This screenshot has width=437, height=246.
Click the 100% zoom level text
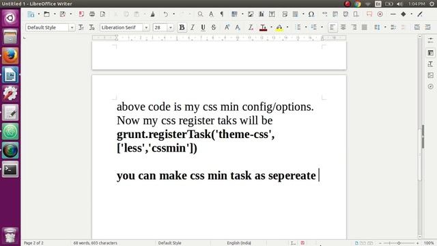click(x=429, y=243)
